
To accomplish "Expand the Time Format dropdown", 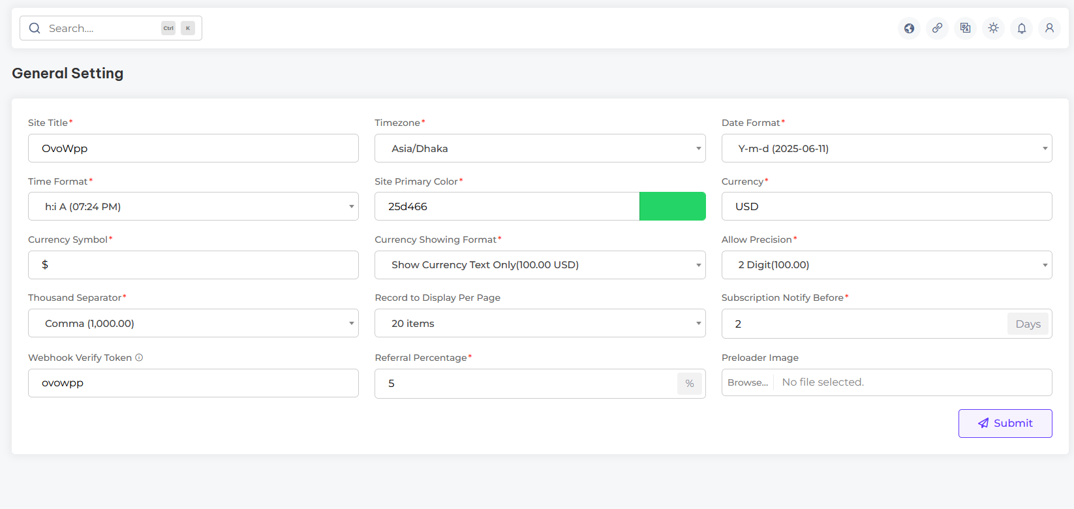I will point(193,206).
